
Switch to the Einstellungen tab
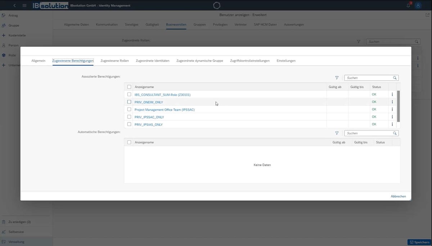286,61
